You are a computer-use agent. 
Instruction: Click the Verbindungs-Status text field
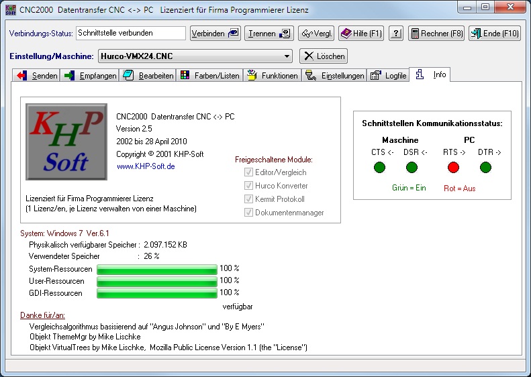click(x=130, y=33)
